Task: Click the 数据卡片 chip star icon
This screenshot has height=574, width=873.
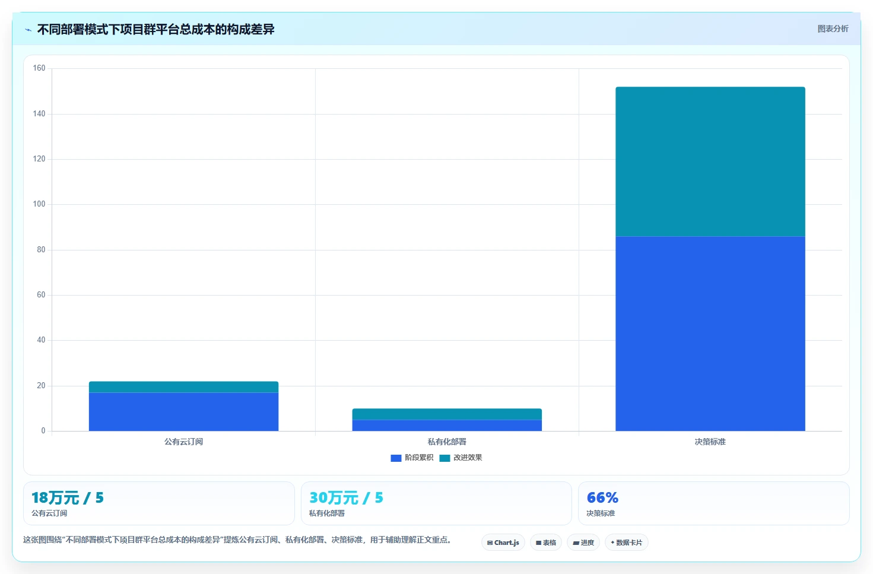Action: click(x=612, y=543)
